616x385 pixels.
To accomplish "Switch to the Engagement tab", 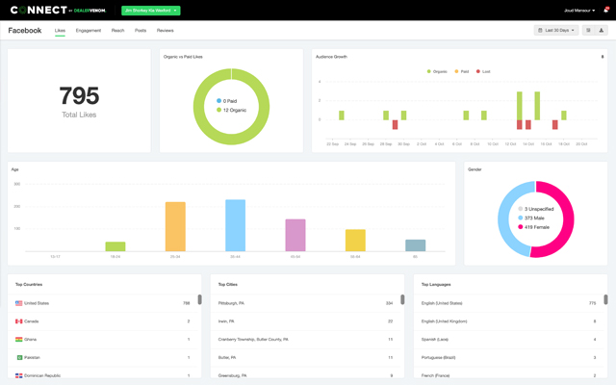I will [89, 31].
